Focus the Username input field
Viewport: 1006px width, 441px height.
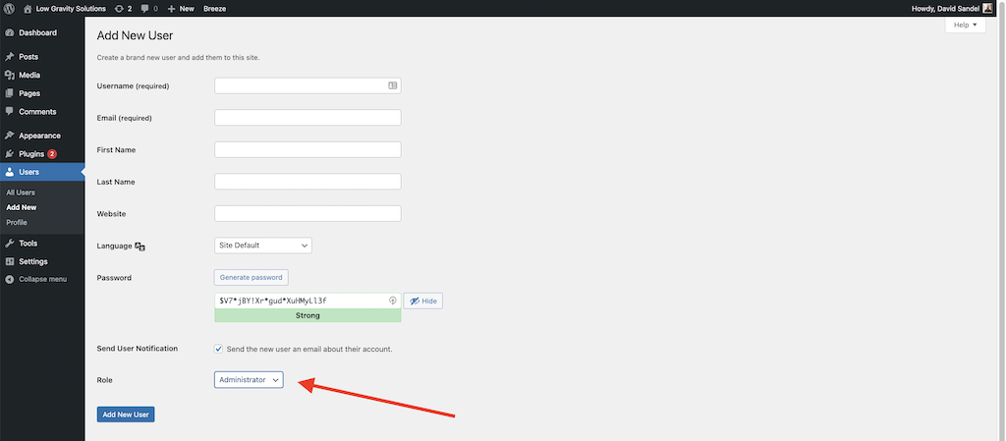click(x=307, y=85)
